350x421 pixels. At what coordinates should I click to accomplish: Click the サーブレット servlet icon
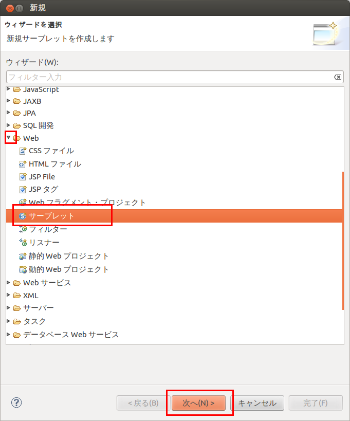22,216
